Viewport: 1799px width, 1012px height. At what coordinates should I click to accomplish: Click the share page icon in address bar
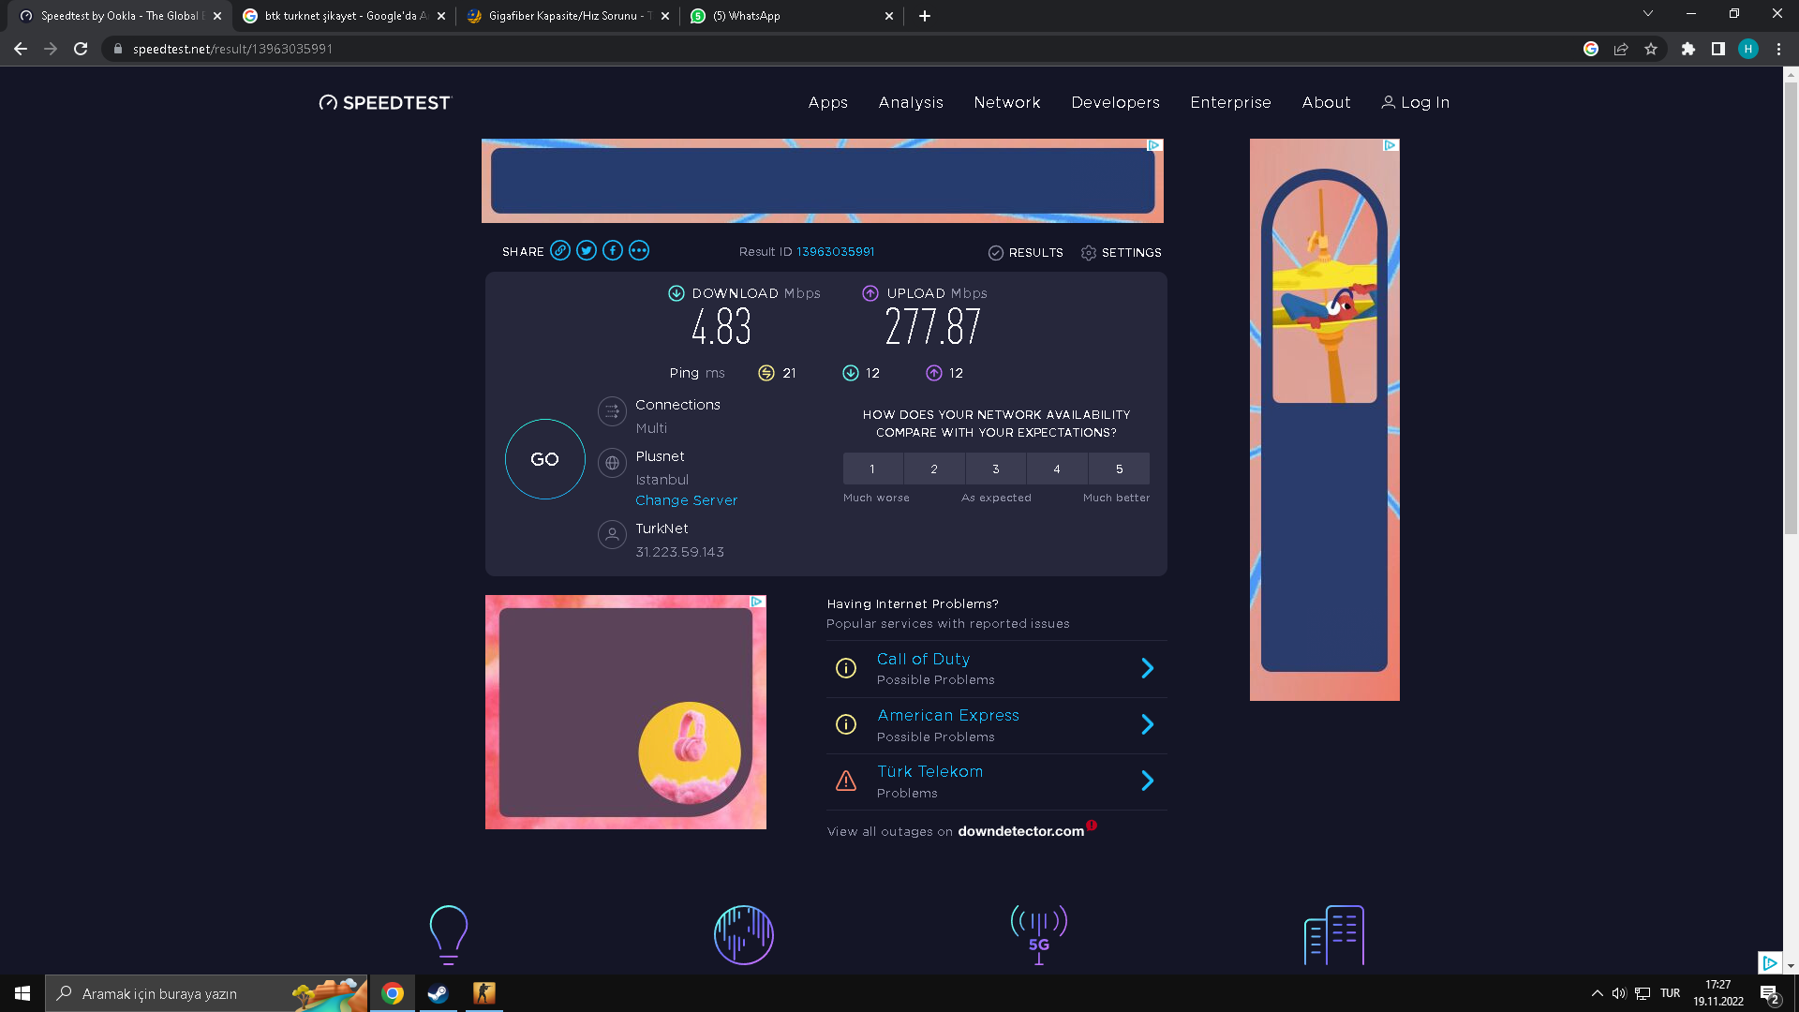point(1621,49)
